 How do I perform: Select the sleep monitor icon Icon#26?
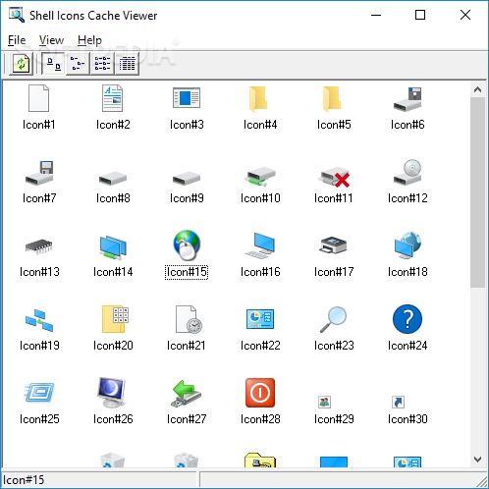pyautogui.click(x=112, y=393)
